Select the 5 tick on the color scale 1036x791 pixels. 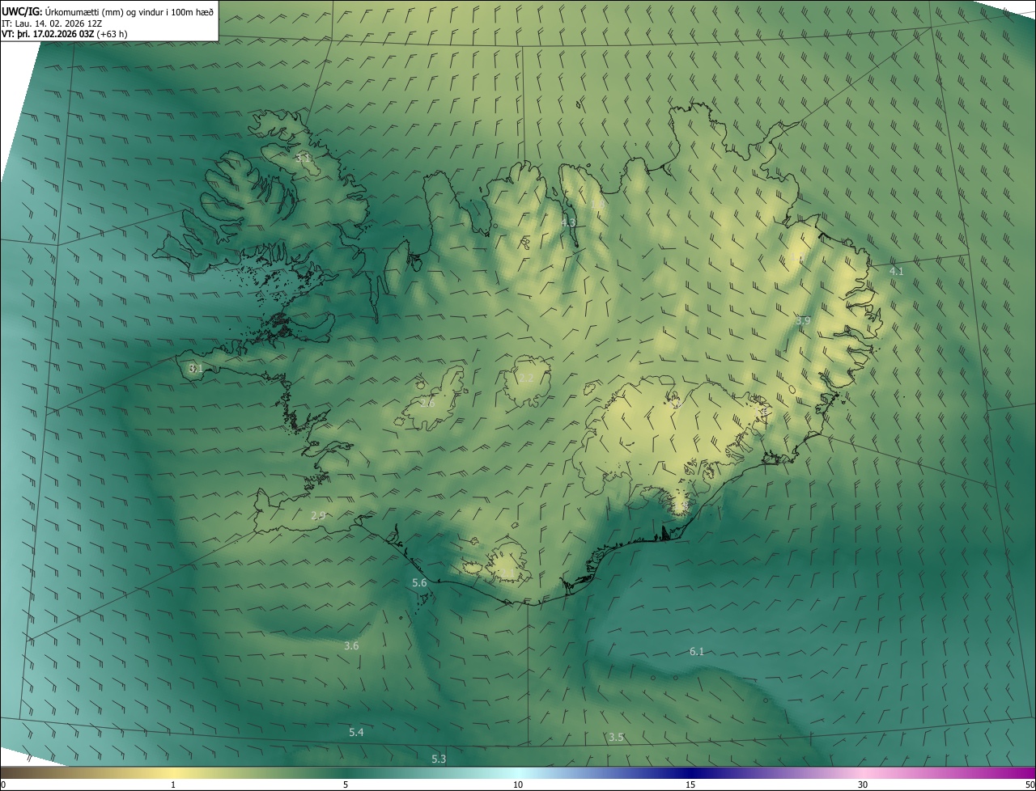click(346, 785)
